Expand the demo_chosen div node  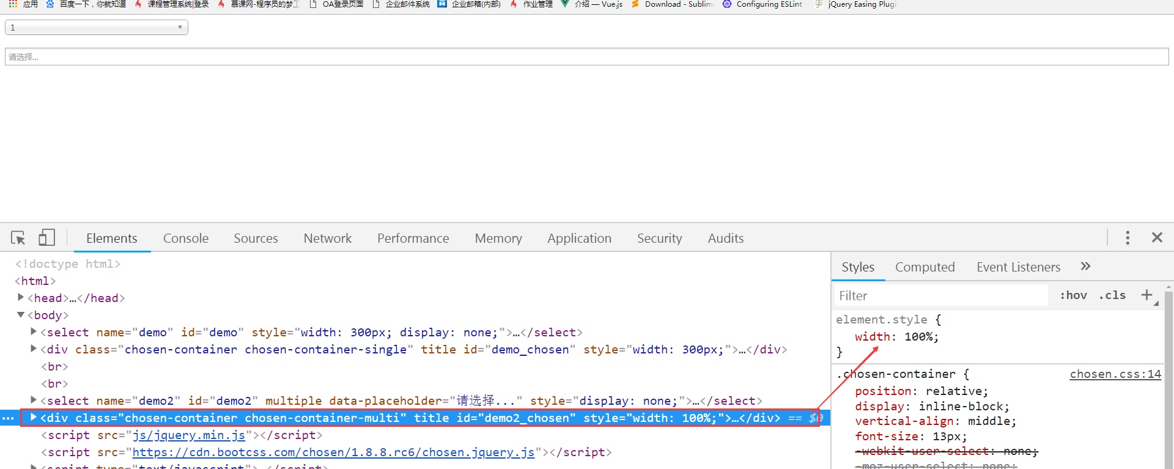click(x=34, y=349)
